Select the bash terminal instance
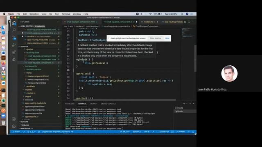 tap(180, 111)
